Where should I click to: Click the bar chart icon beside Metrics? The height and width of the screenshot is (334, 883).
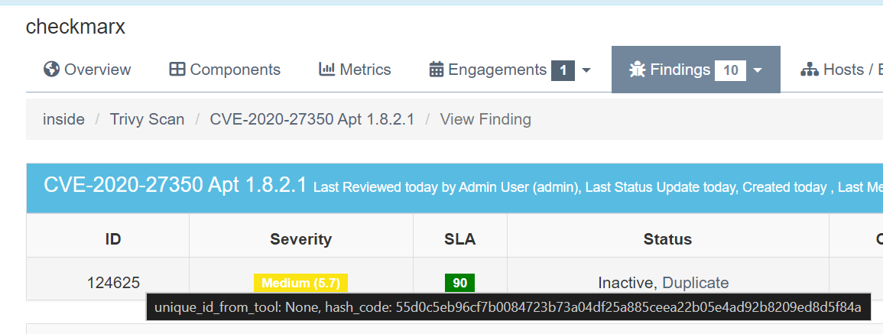coord(326,70)
